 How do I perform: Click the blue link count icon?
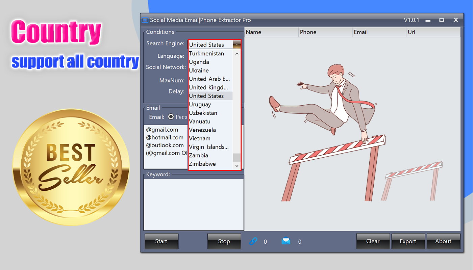(x=253, y=241)
